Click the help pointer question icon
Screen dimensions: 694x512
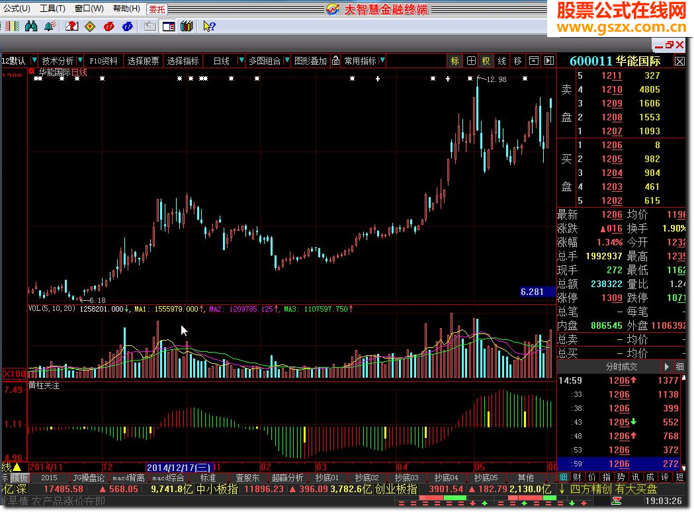point(209,26)
